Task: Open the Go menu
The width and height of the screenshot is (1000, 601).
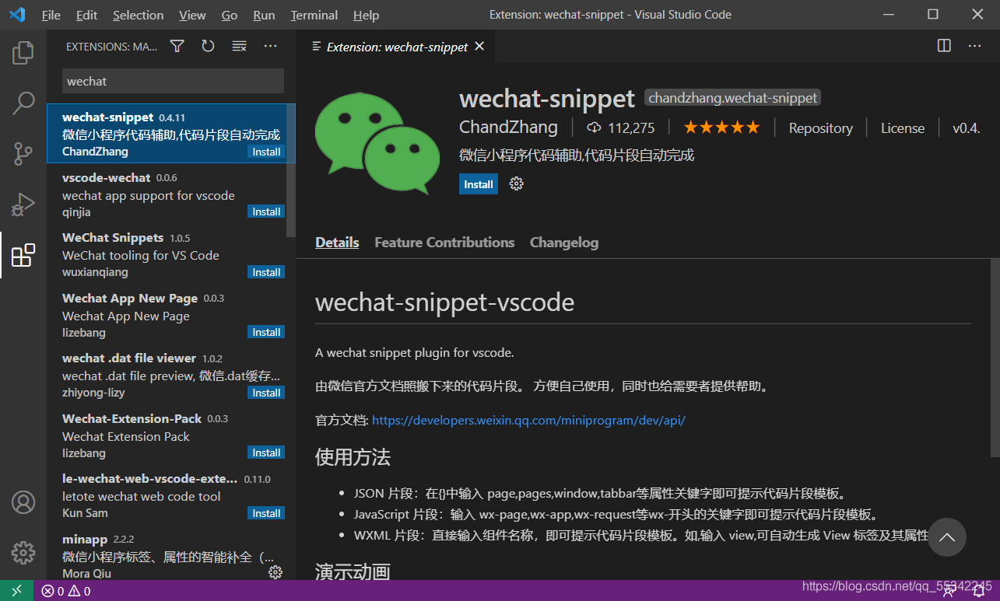Action: click(230, 15)
